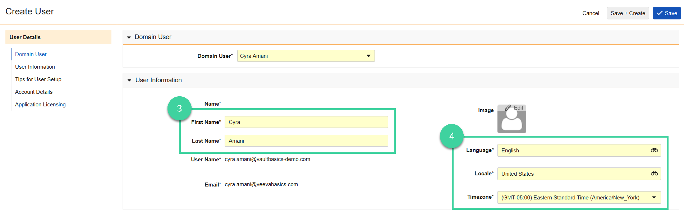Click the binoculars icon in Locale field
684x212 pixels.
654,174
